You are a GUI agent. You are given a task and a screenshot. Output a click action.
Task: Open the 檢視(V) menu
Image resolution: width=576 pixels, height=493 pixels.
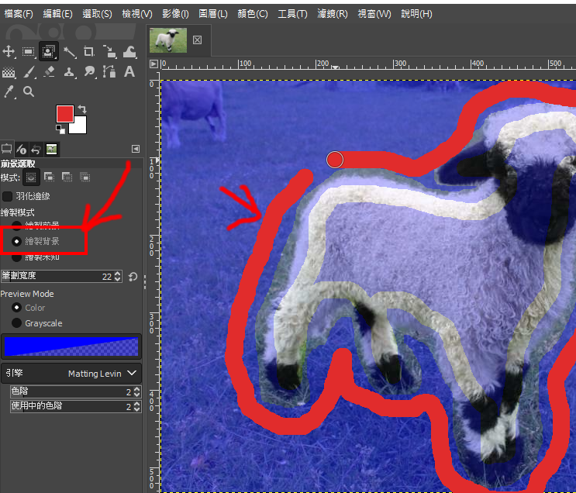tap(137, 14)
